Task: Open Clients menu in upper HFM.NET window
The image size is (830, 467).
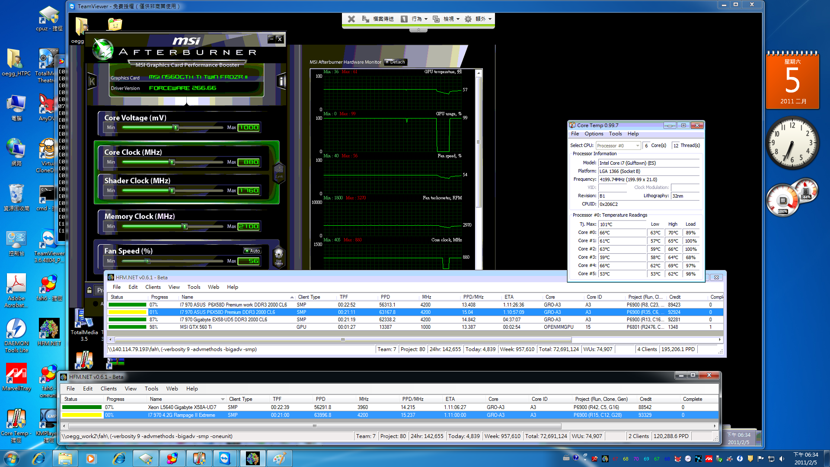Action: [153, 287]
